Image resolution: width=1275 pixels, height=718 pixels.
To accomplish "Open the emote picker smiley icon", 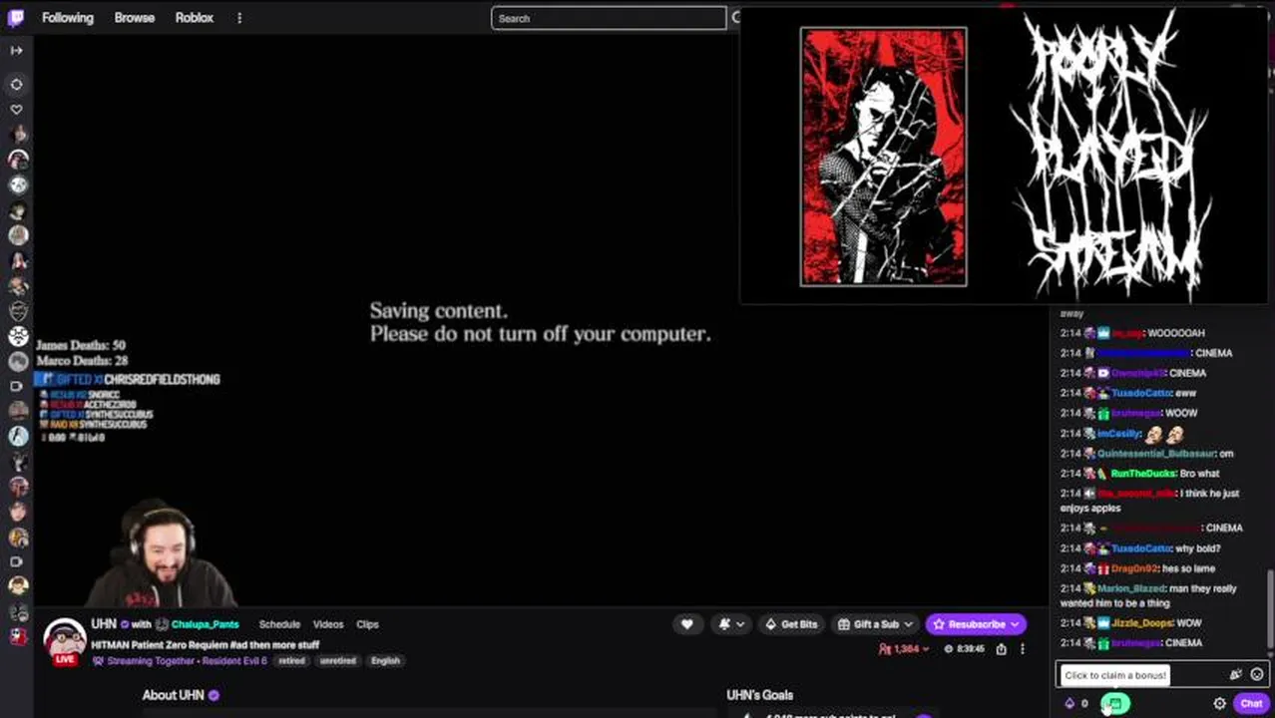I will [1256, 675].
